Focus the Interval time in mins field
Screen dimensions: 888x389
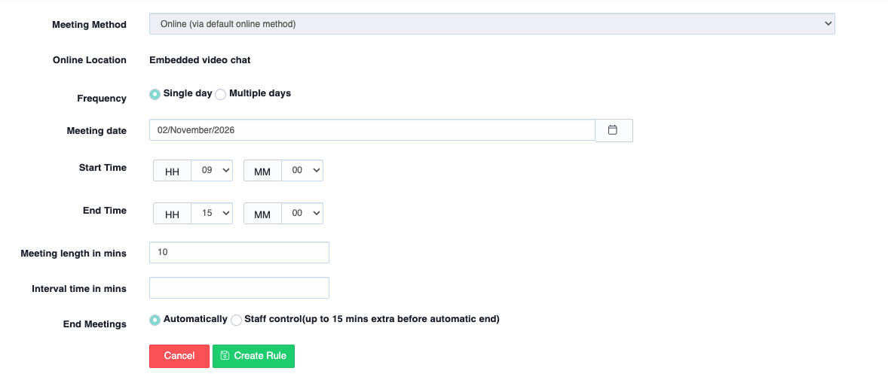(x=239, y=288)
